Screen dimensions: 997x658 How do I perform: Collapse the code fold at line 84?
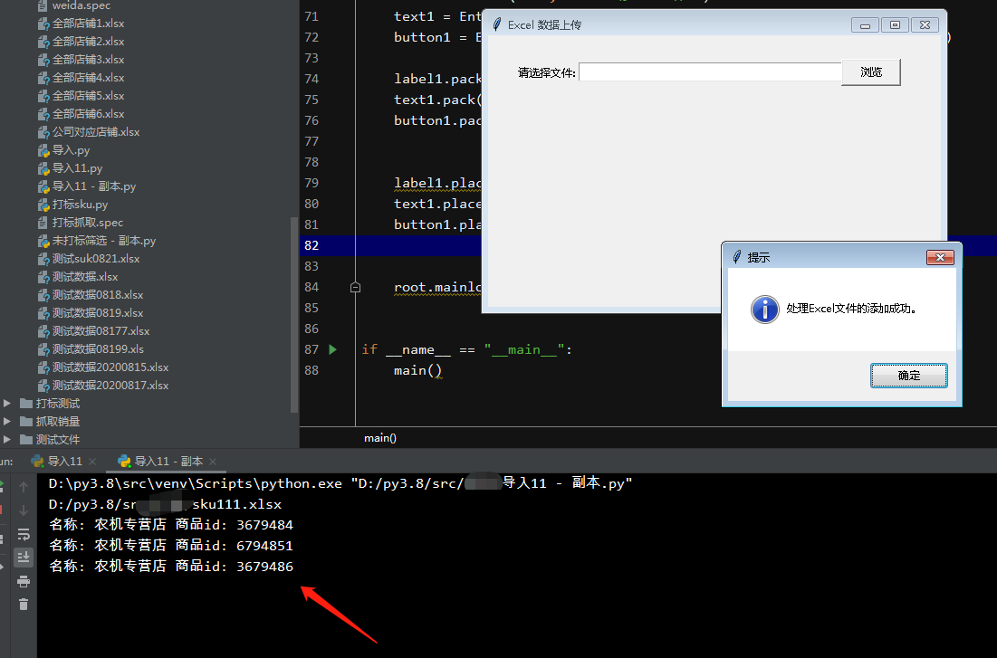click(355, 286)
